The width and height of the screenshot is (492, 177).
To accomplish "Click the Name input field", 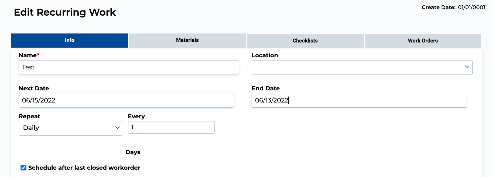I will 129,68.
